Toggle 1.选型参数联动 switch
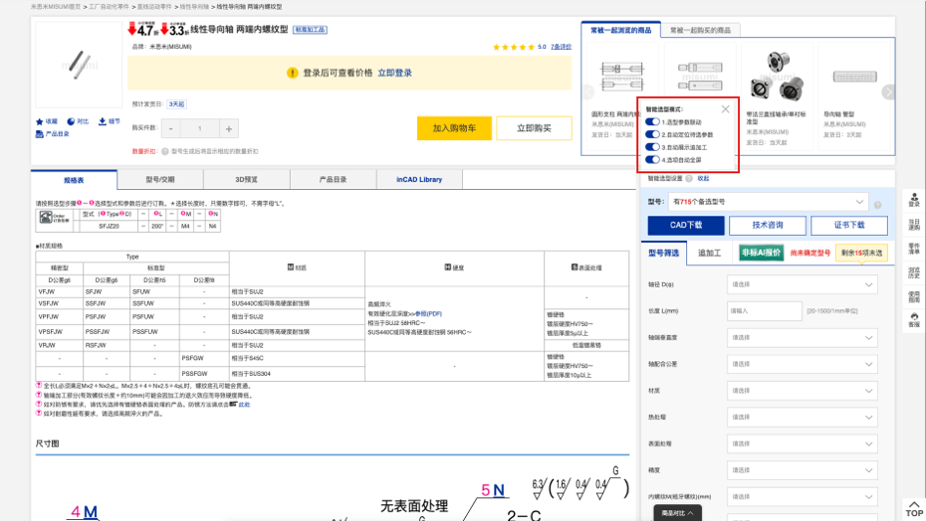Viewport: 926px width, 521px height. pos(652,121)
